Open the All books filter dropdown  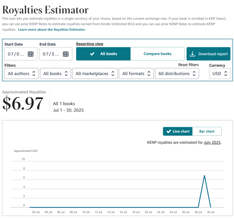(x=56, y=73)
